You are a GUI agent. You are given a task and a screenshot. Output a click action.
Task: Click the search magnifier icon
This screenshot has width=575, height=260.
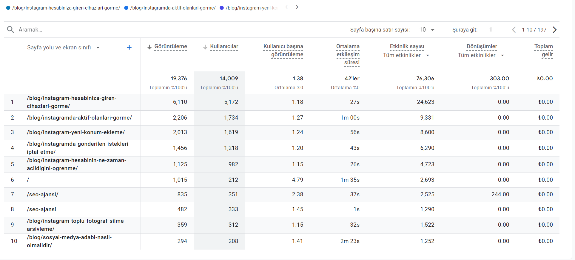pos(10,29)
